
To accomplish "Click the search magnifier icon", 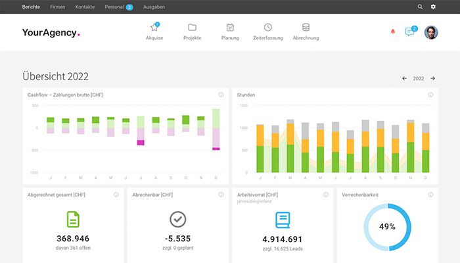I will click(420, 7).
